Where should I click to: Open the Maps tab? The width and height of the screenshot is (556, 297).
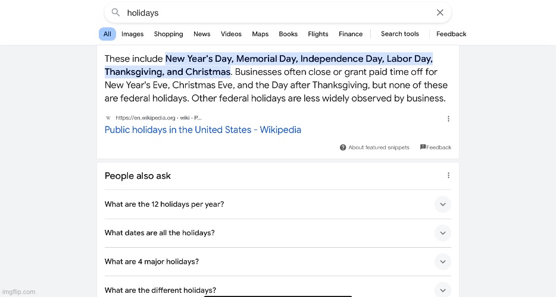[260, 34]
